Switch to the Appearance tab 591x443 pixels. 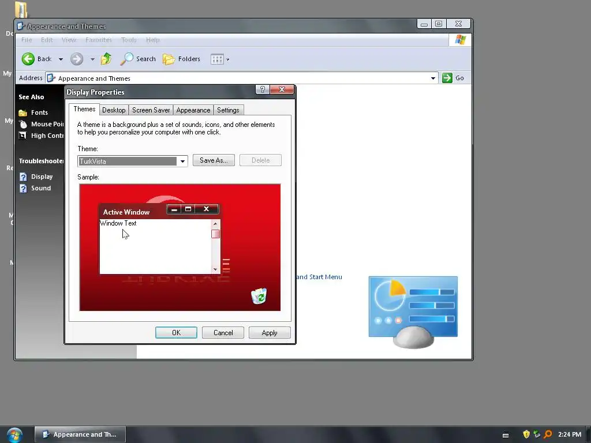[193, 110]
